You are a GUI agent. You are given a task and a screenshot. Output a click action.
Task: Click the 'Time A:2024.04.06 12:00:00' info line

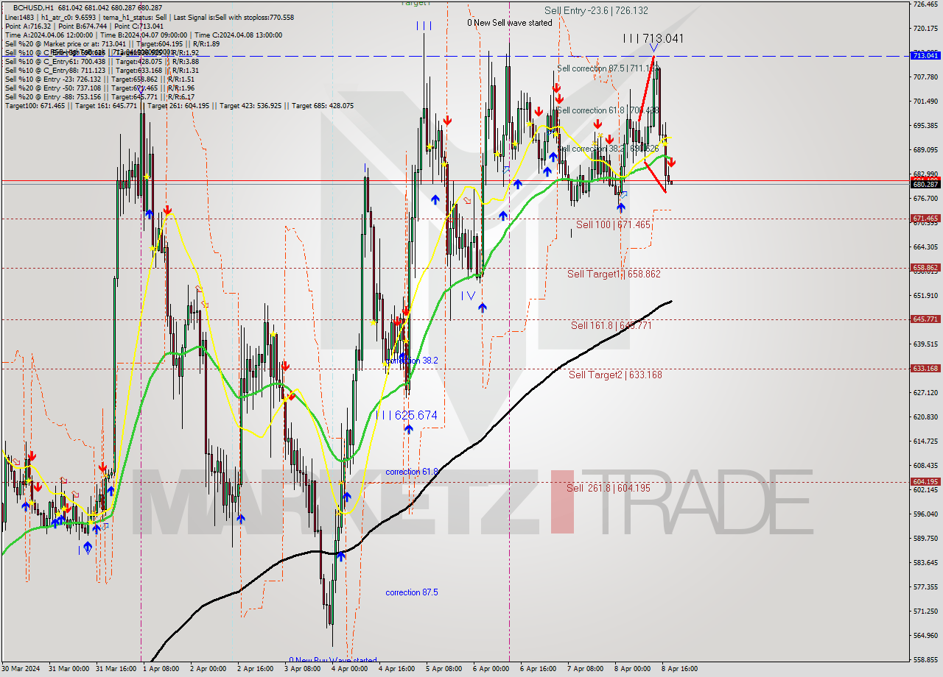[x=144, y=35]
